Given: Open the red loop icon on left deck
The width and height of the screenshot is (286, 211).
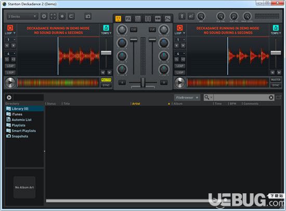Looking at the screenshot, I should (x=10, y=28).
